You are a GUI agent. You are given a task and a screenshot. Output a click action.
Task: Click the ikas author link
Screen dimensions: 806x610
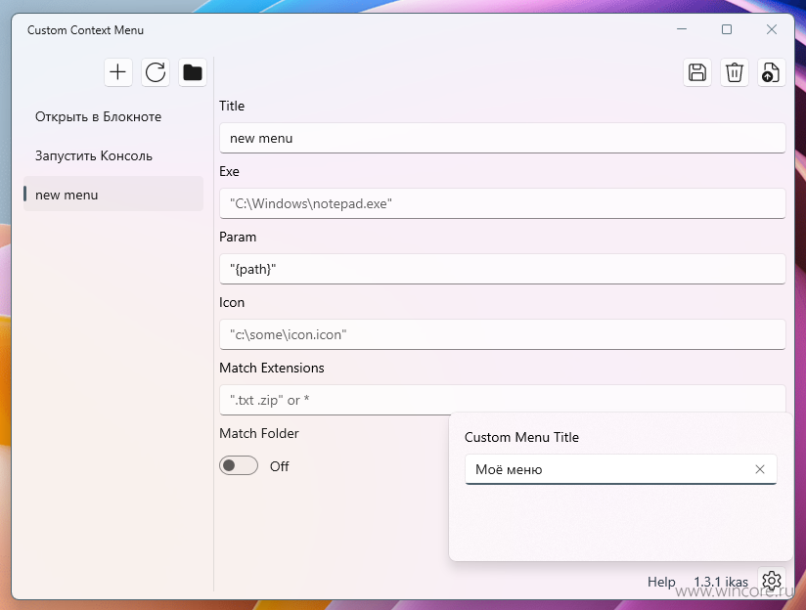(x=737, y=582)
